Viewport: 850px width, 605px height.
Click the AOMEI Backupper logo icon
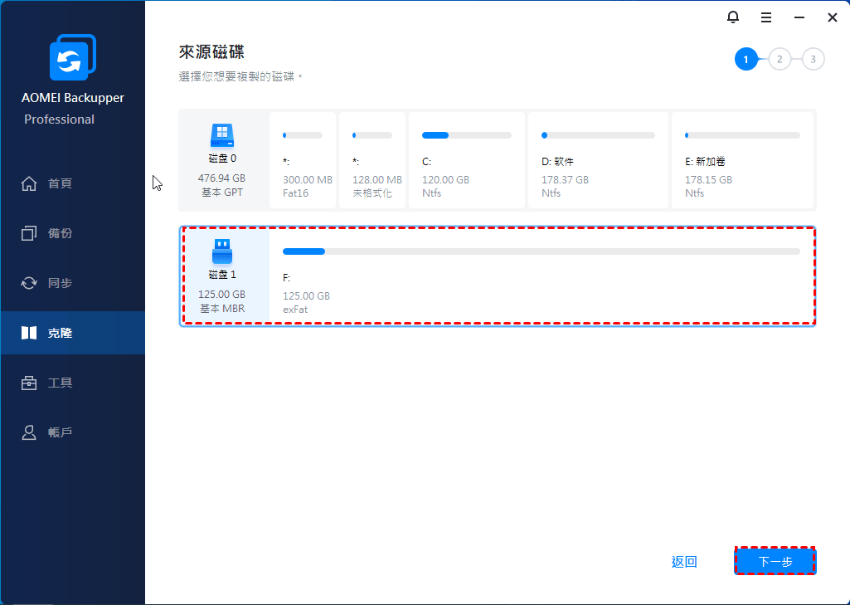coord(73,57)
